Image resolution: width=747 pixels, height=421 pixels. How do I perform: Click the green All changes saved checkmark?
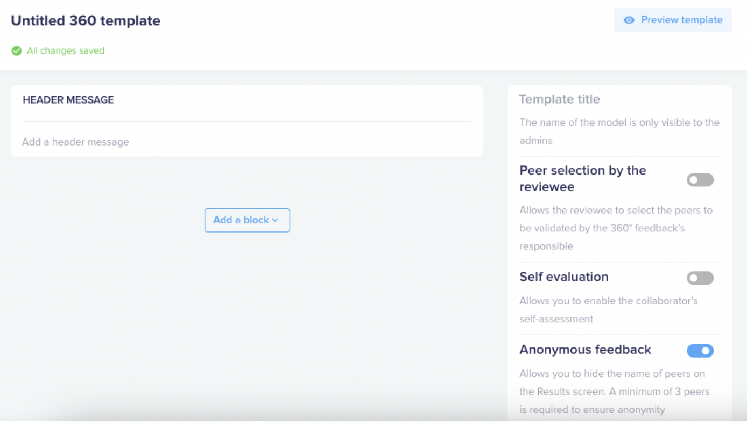click(17, 51)
